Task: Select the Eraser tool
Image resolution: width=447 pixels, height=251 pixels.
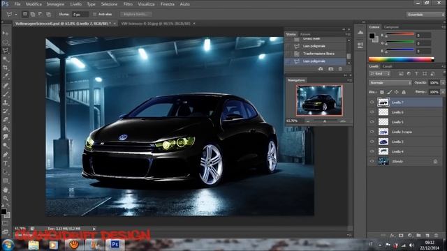Action: (x=5, y=120)
